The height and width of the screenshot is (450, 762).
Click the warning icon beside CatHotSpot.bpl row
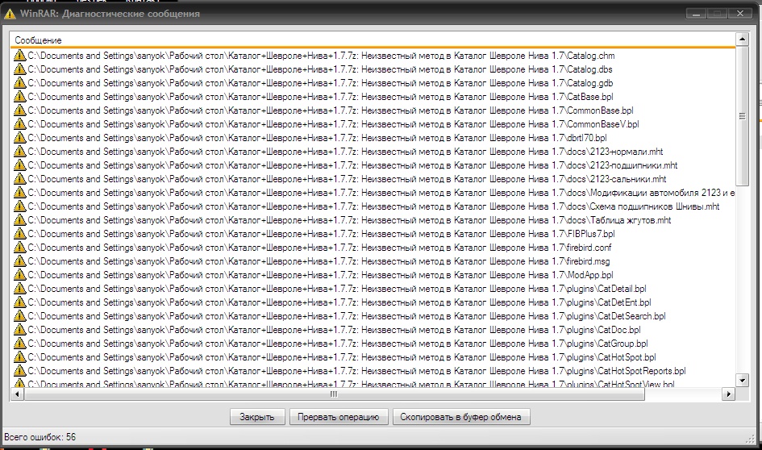tap(19, 356)
